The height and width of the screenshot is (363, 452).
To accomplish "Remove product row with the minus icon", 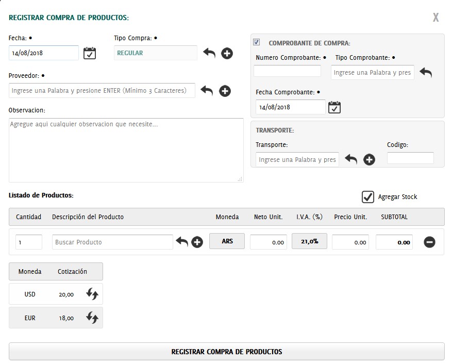I will pos(429,242).
